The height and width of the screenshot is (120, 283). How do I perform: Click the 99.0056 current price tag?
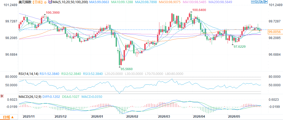tap(274, 32)
